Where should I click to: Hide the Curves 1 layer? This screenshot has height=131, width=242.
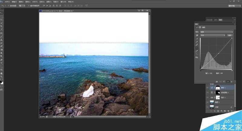click(208, 87)
